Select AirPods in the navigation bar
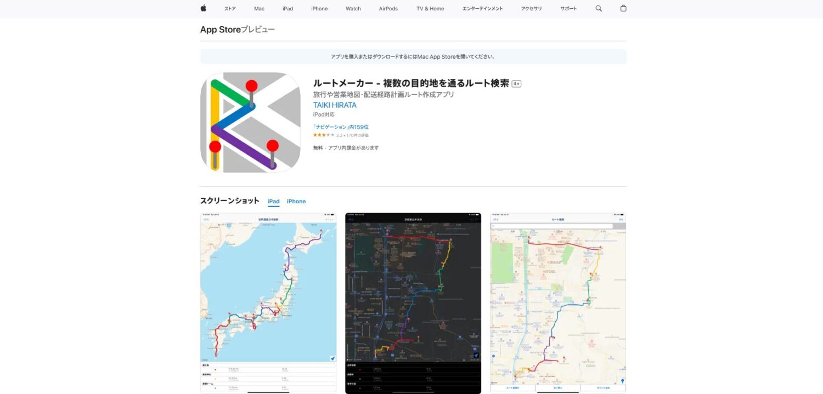The image size is (823, 394). 388,9
